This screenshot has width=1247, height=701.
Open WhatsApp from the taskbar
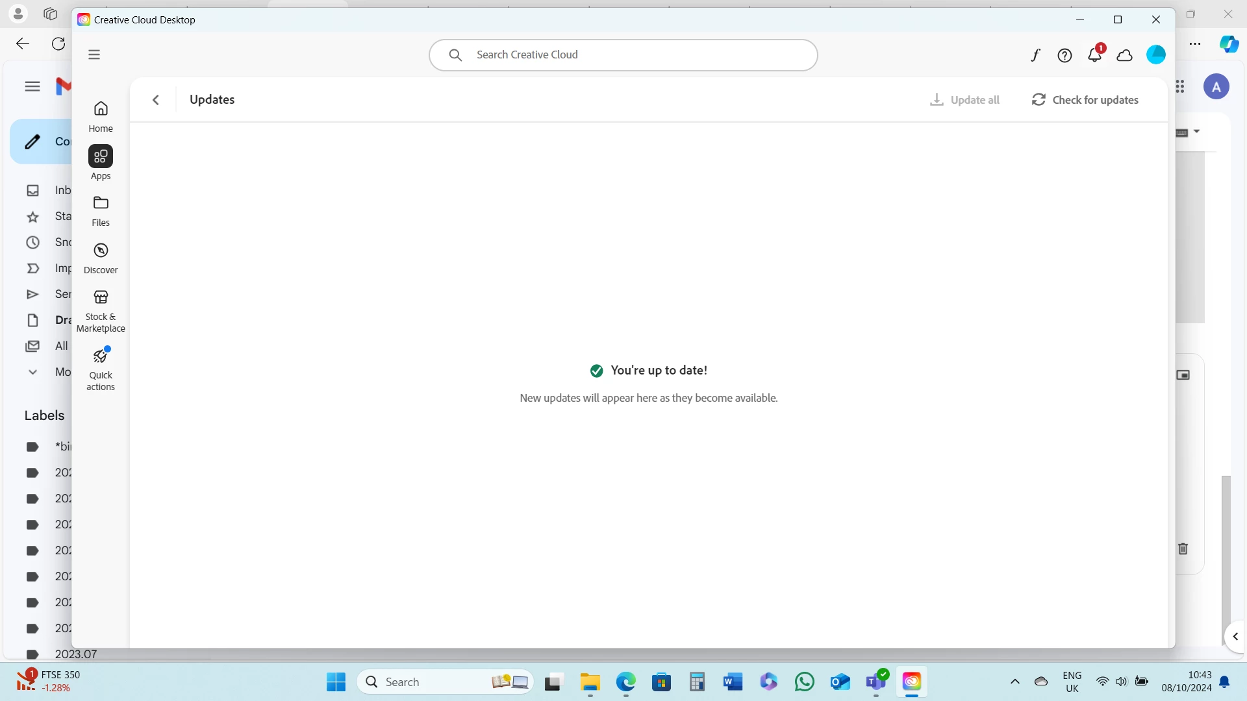[804, 682]
